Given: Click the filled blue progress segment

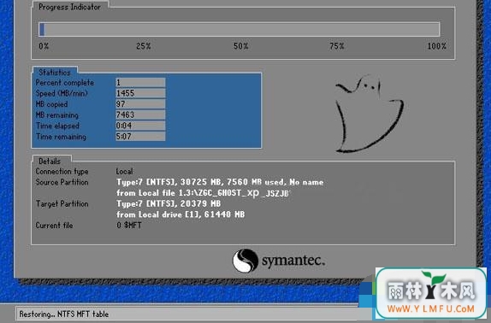Looking at the screenshot, I should point(42,29).
